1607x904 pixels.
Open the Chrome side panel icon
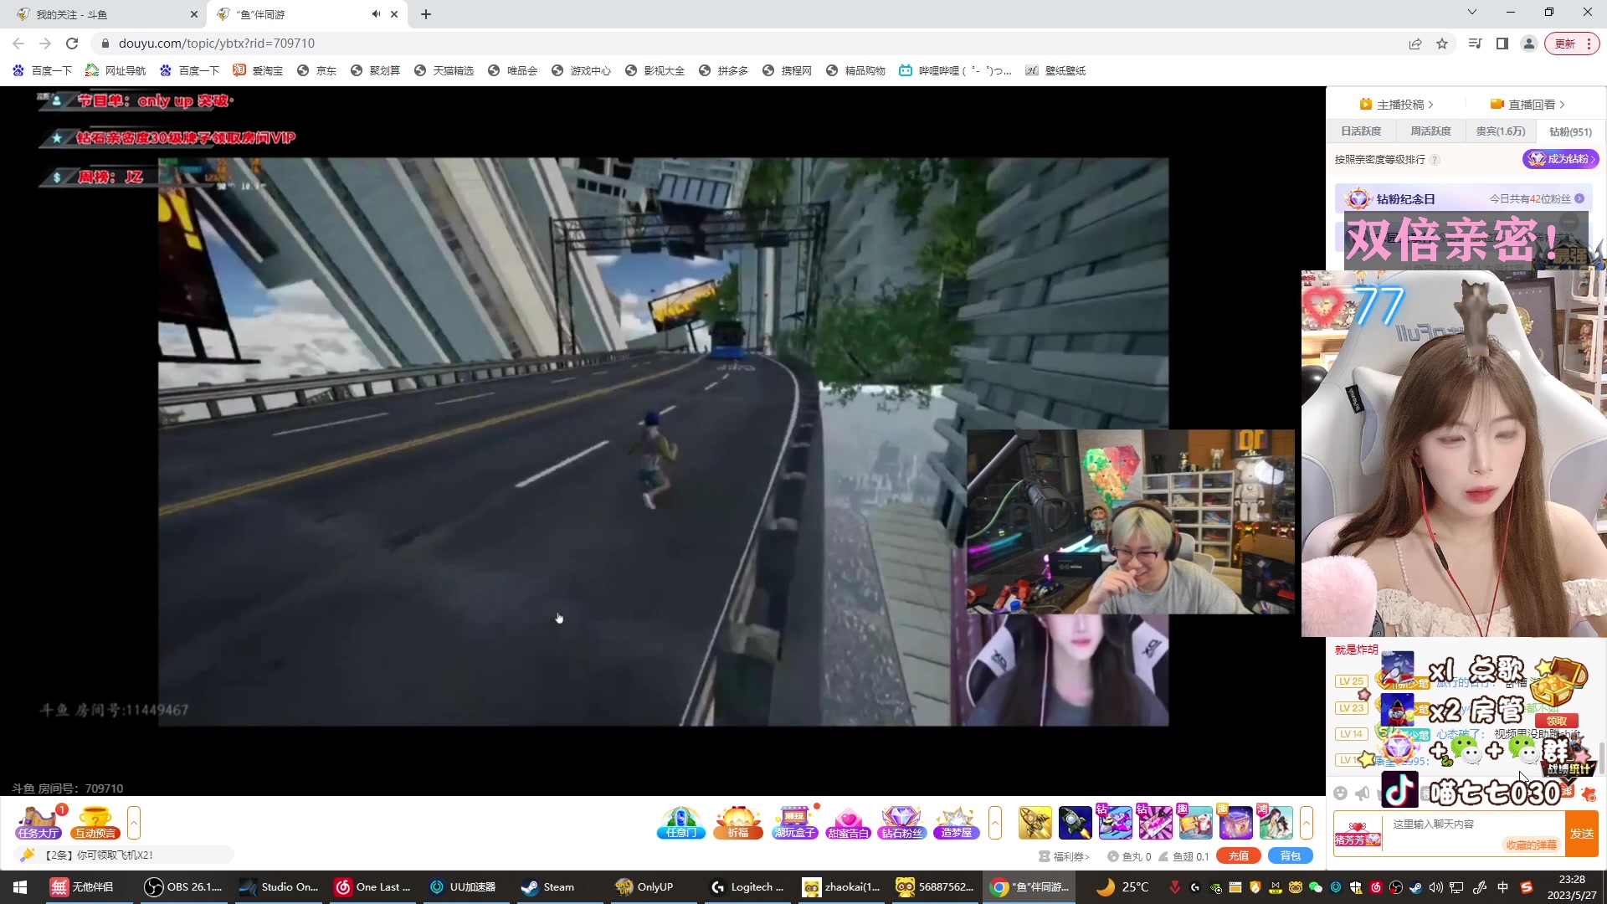click(x=1502, y=44)
